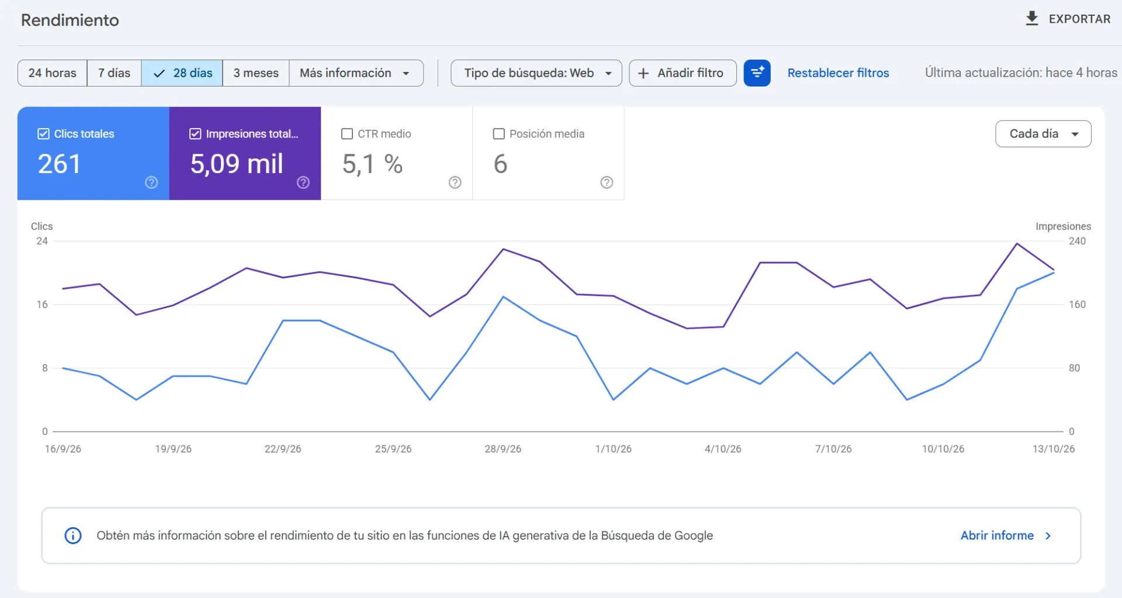This screenshot has height=598, width=1122.
Task: Click the 13/10/26 date label on chart
Action: tap(1054, 449)
